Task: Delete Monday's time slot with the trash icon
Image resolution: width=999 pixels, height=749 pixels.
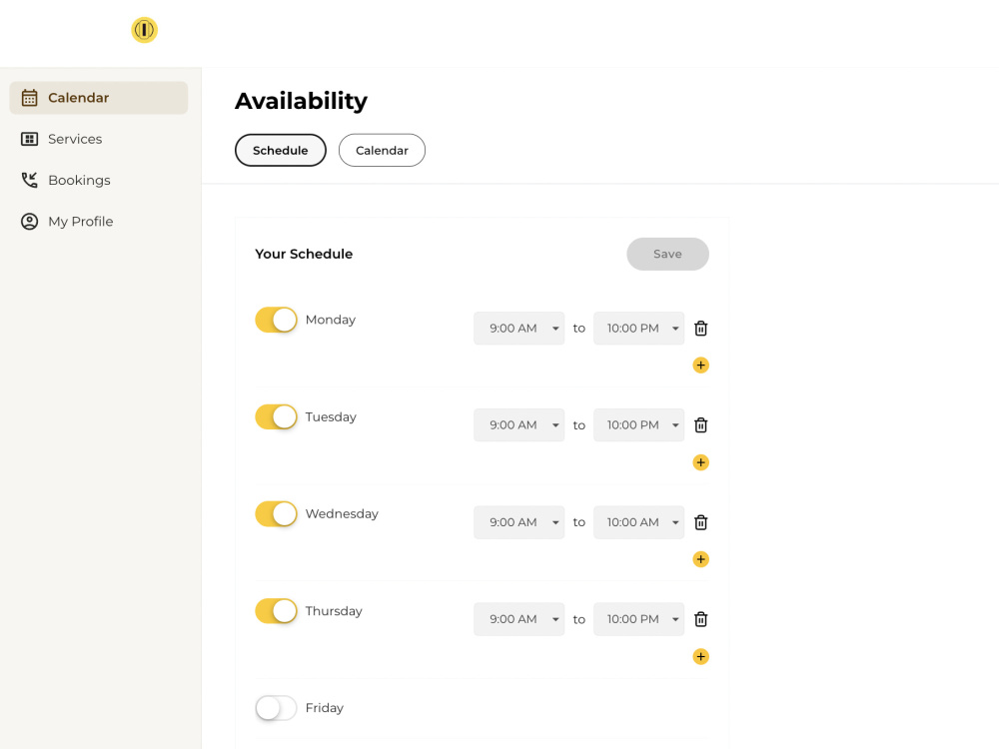Action: 701,328
